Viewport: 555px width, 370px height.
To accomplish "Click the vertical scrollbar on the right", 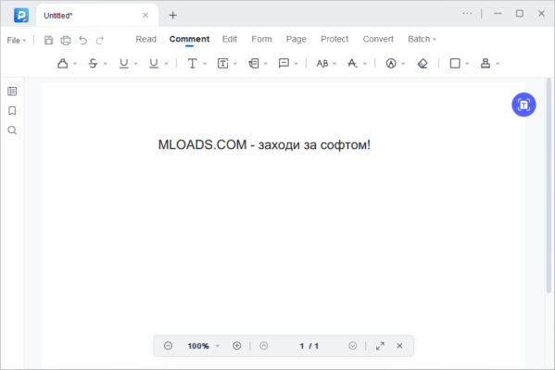I will tap(549, 186).
